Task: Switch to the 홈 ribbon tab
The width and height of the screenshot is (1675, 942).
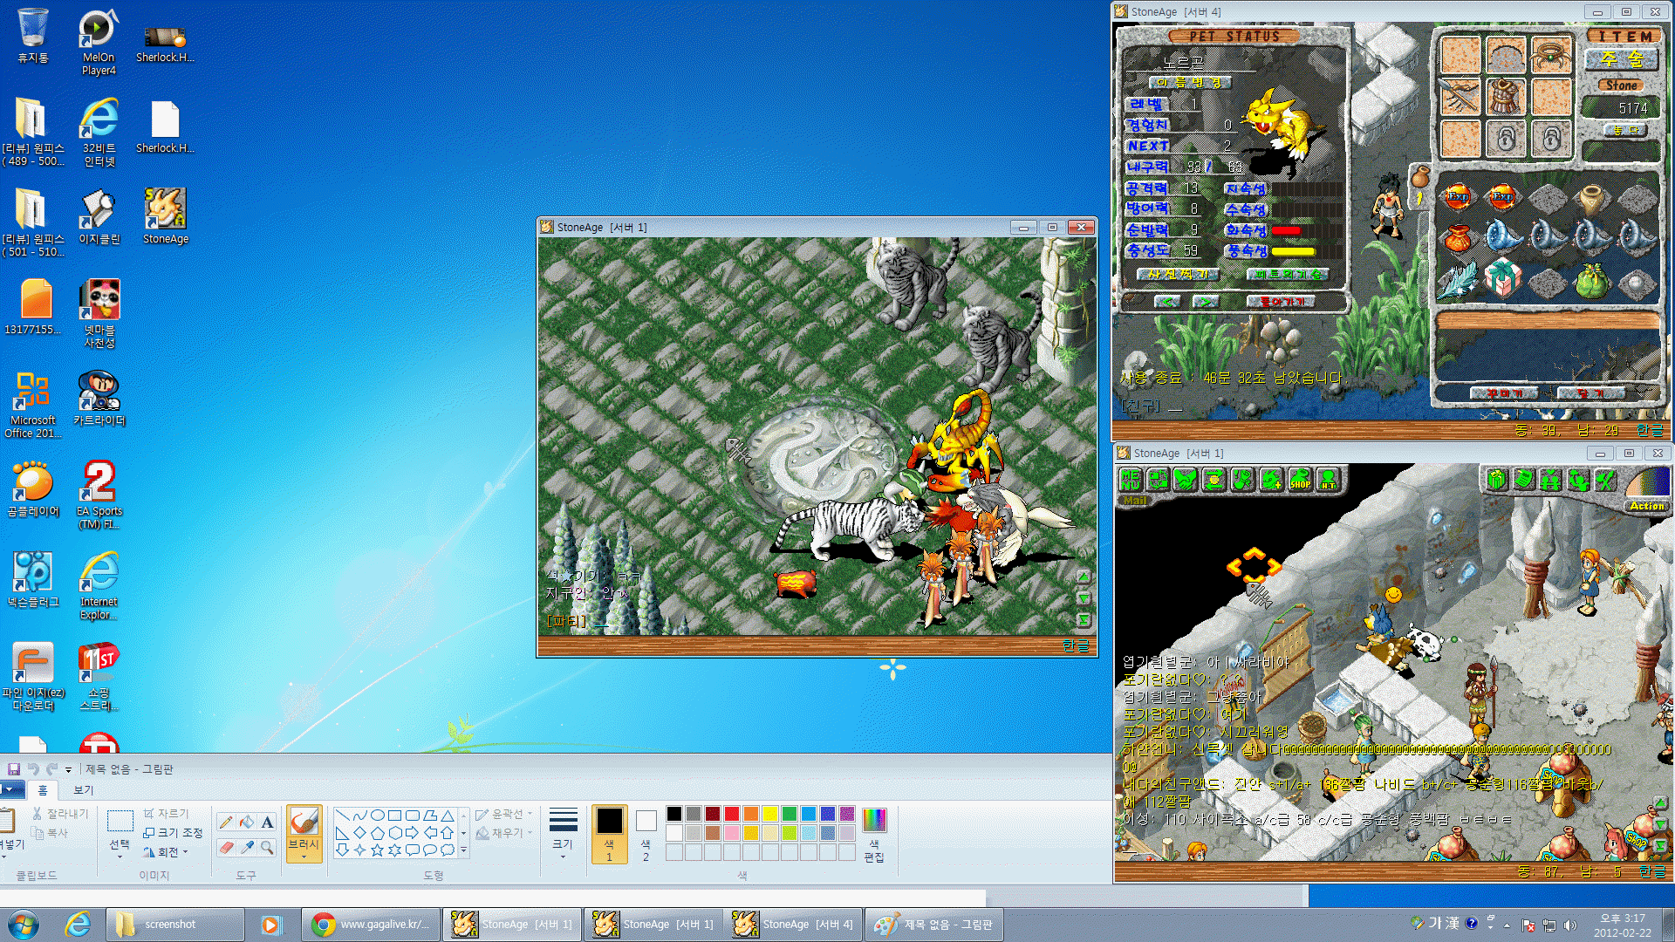Action: pyautogui.click(x=42, y=790)
